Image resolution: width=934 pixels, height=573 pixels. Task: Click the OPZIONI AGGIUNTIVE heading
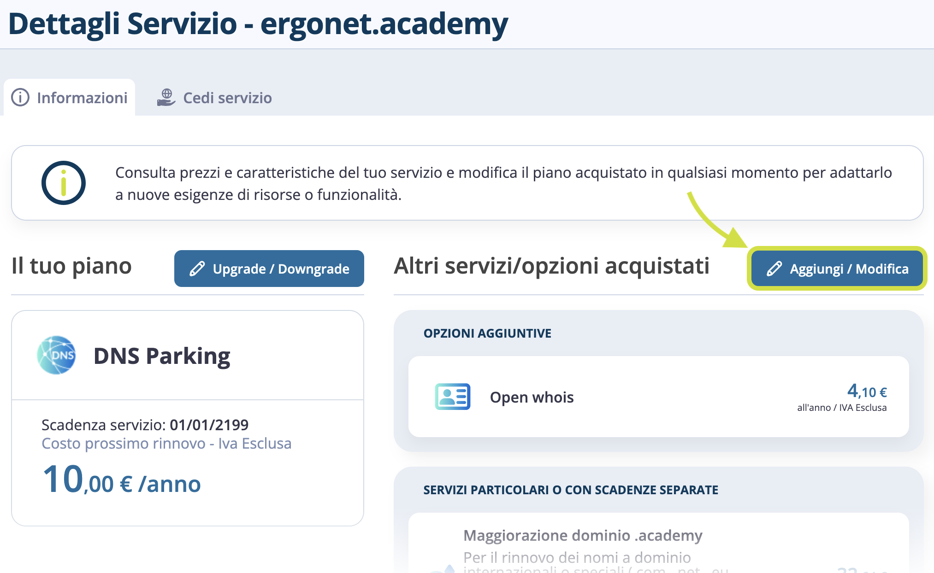click(x=487, y=333)
